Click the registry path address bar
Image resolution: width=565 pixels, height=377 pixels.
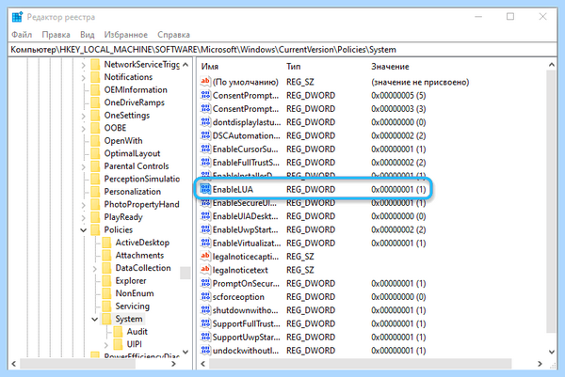tap(282, 50)
